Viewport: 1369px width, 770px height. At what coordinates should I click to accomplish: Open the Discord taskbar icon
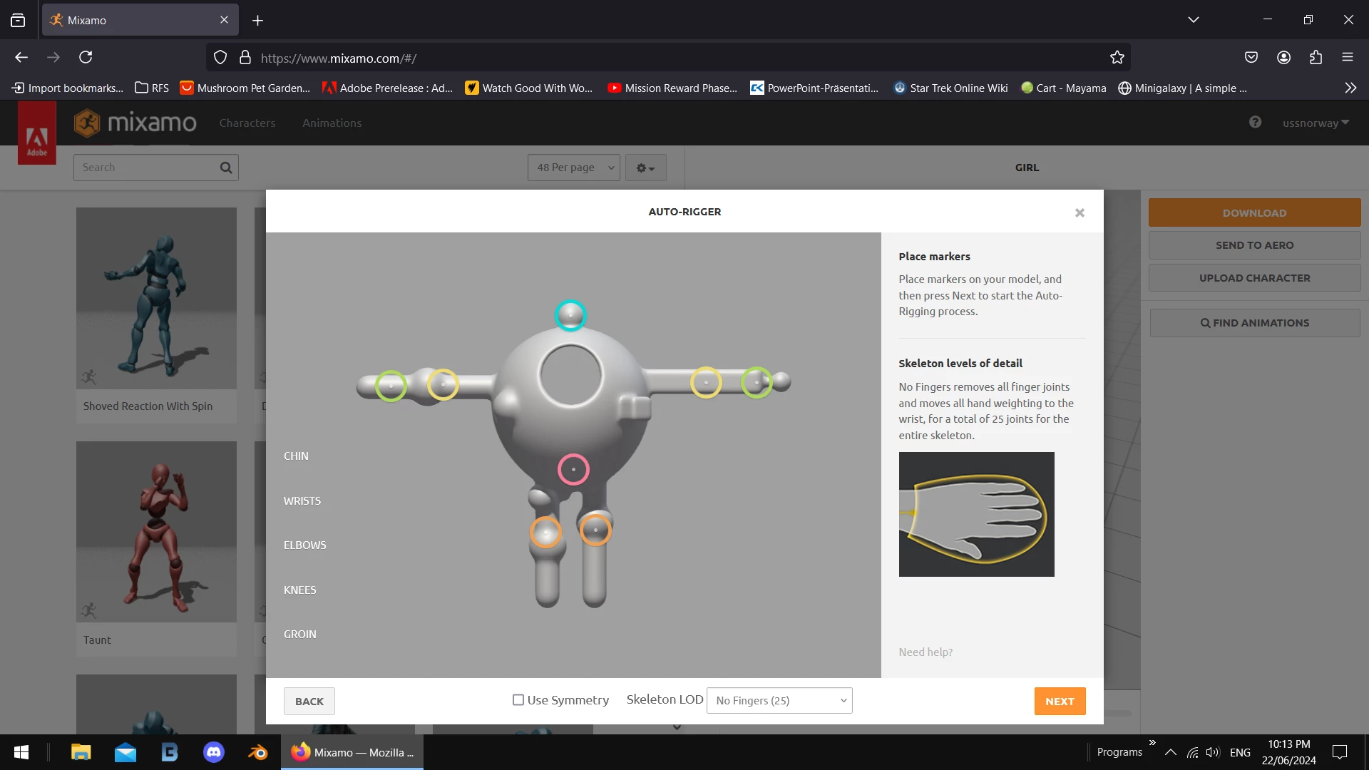tap(214, 752)
